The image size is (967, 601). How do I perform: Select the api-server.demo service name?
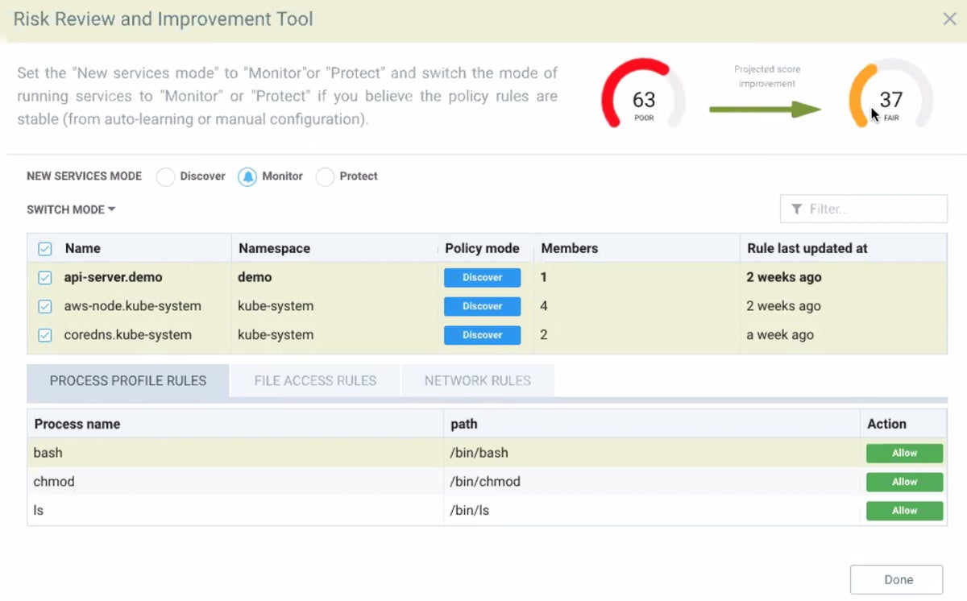coord(113,277)
